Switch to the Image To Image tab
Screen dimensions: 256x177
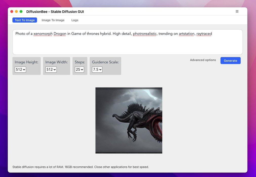[x=53, y=20]
